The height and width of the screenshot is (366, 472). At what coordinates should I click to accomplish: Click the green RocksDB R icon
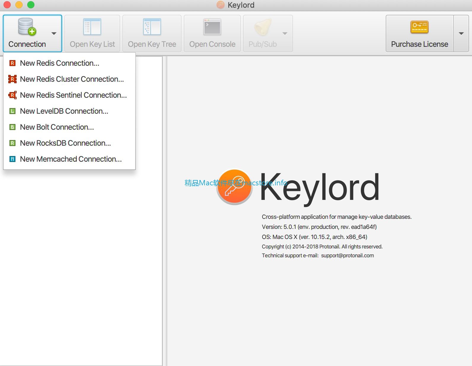click(x=12, y=143)
